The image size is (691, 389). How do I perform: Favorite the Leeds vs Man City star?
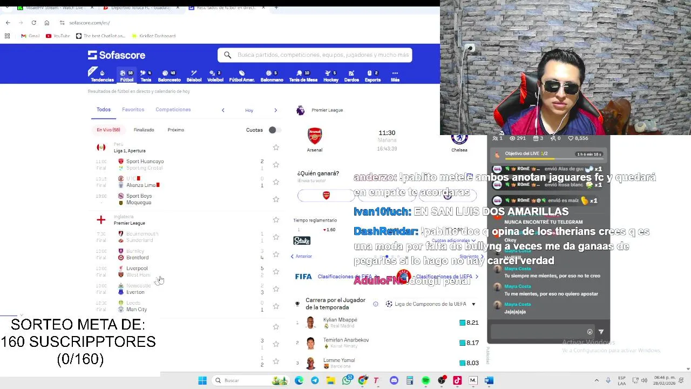click(276, 306)
